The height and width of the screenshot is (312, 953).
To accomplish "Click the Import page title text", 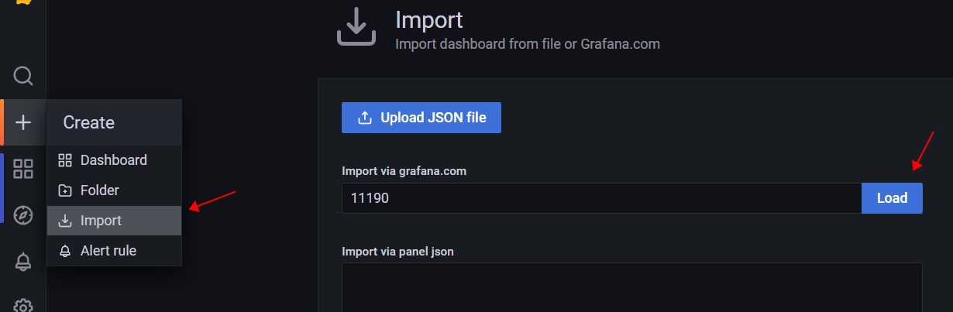I will [x=428, y=19].
